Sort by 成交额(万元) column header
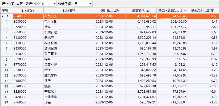The height and width of the screenshot is (106, 219). [141, 11]
